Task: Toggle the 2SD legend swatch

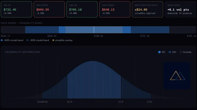Action: coord(170,52)
